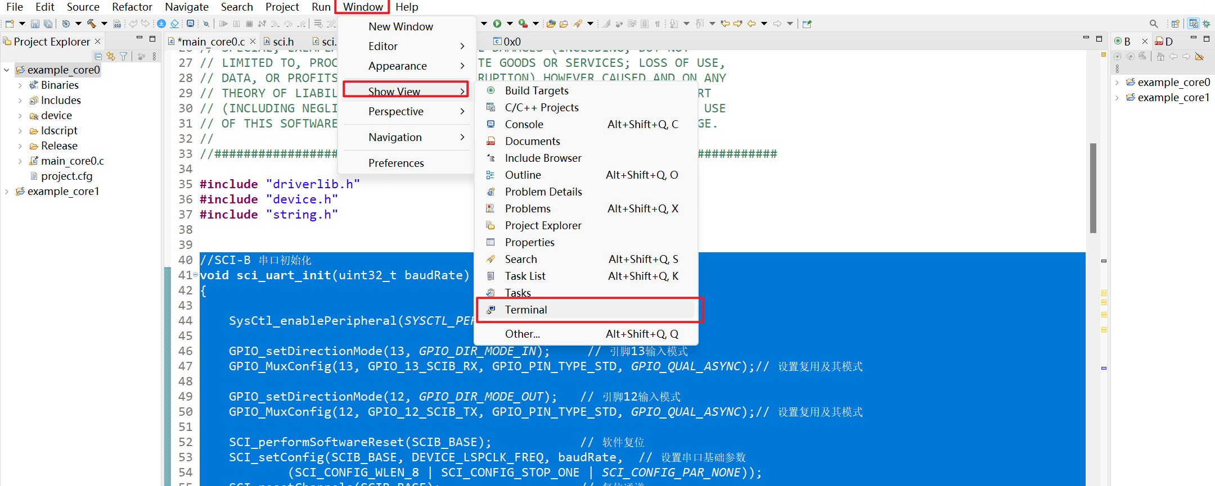This screenshot has height=486, width=1215.
Task: Collapse the example_core0 project node
Action: click(7, 70)
